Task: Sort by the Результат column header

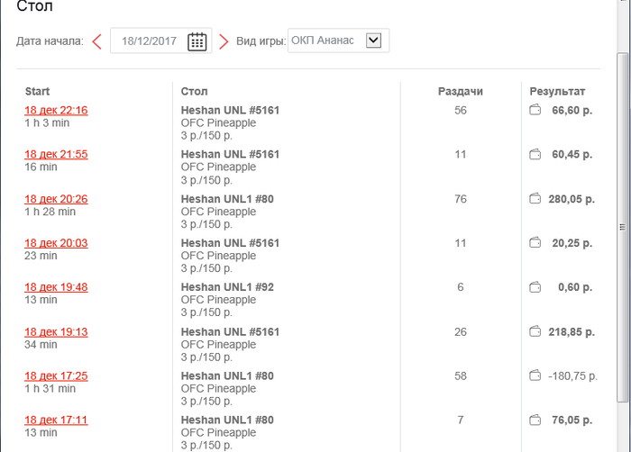Action: click(557, 92)
